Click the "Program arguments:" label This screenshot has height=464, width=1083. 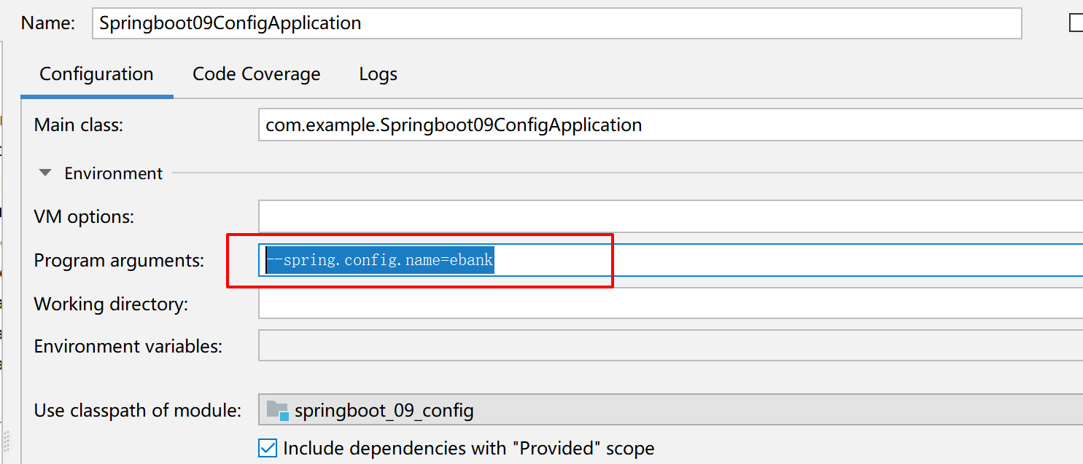120,260
